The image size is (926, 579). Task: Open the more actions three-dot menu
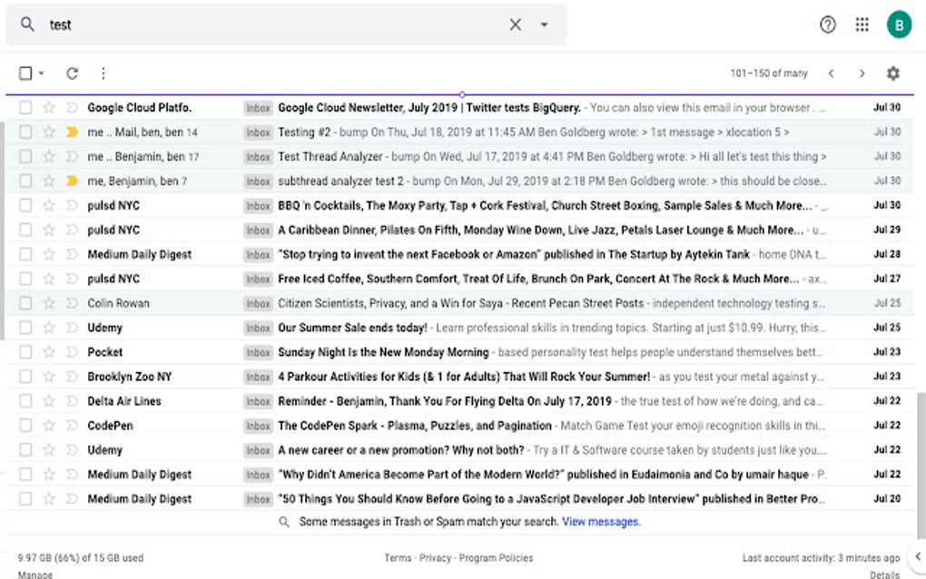tap(104, 73)
